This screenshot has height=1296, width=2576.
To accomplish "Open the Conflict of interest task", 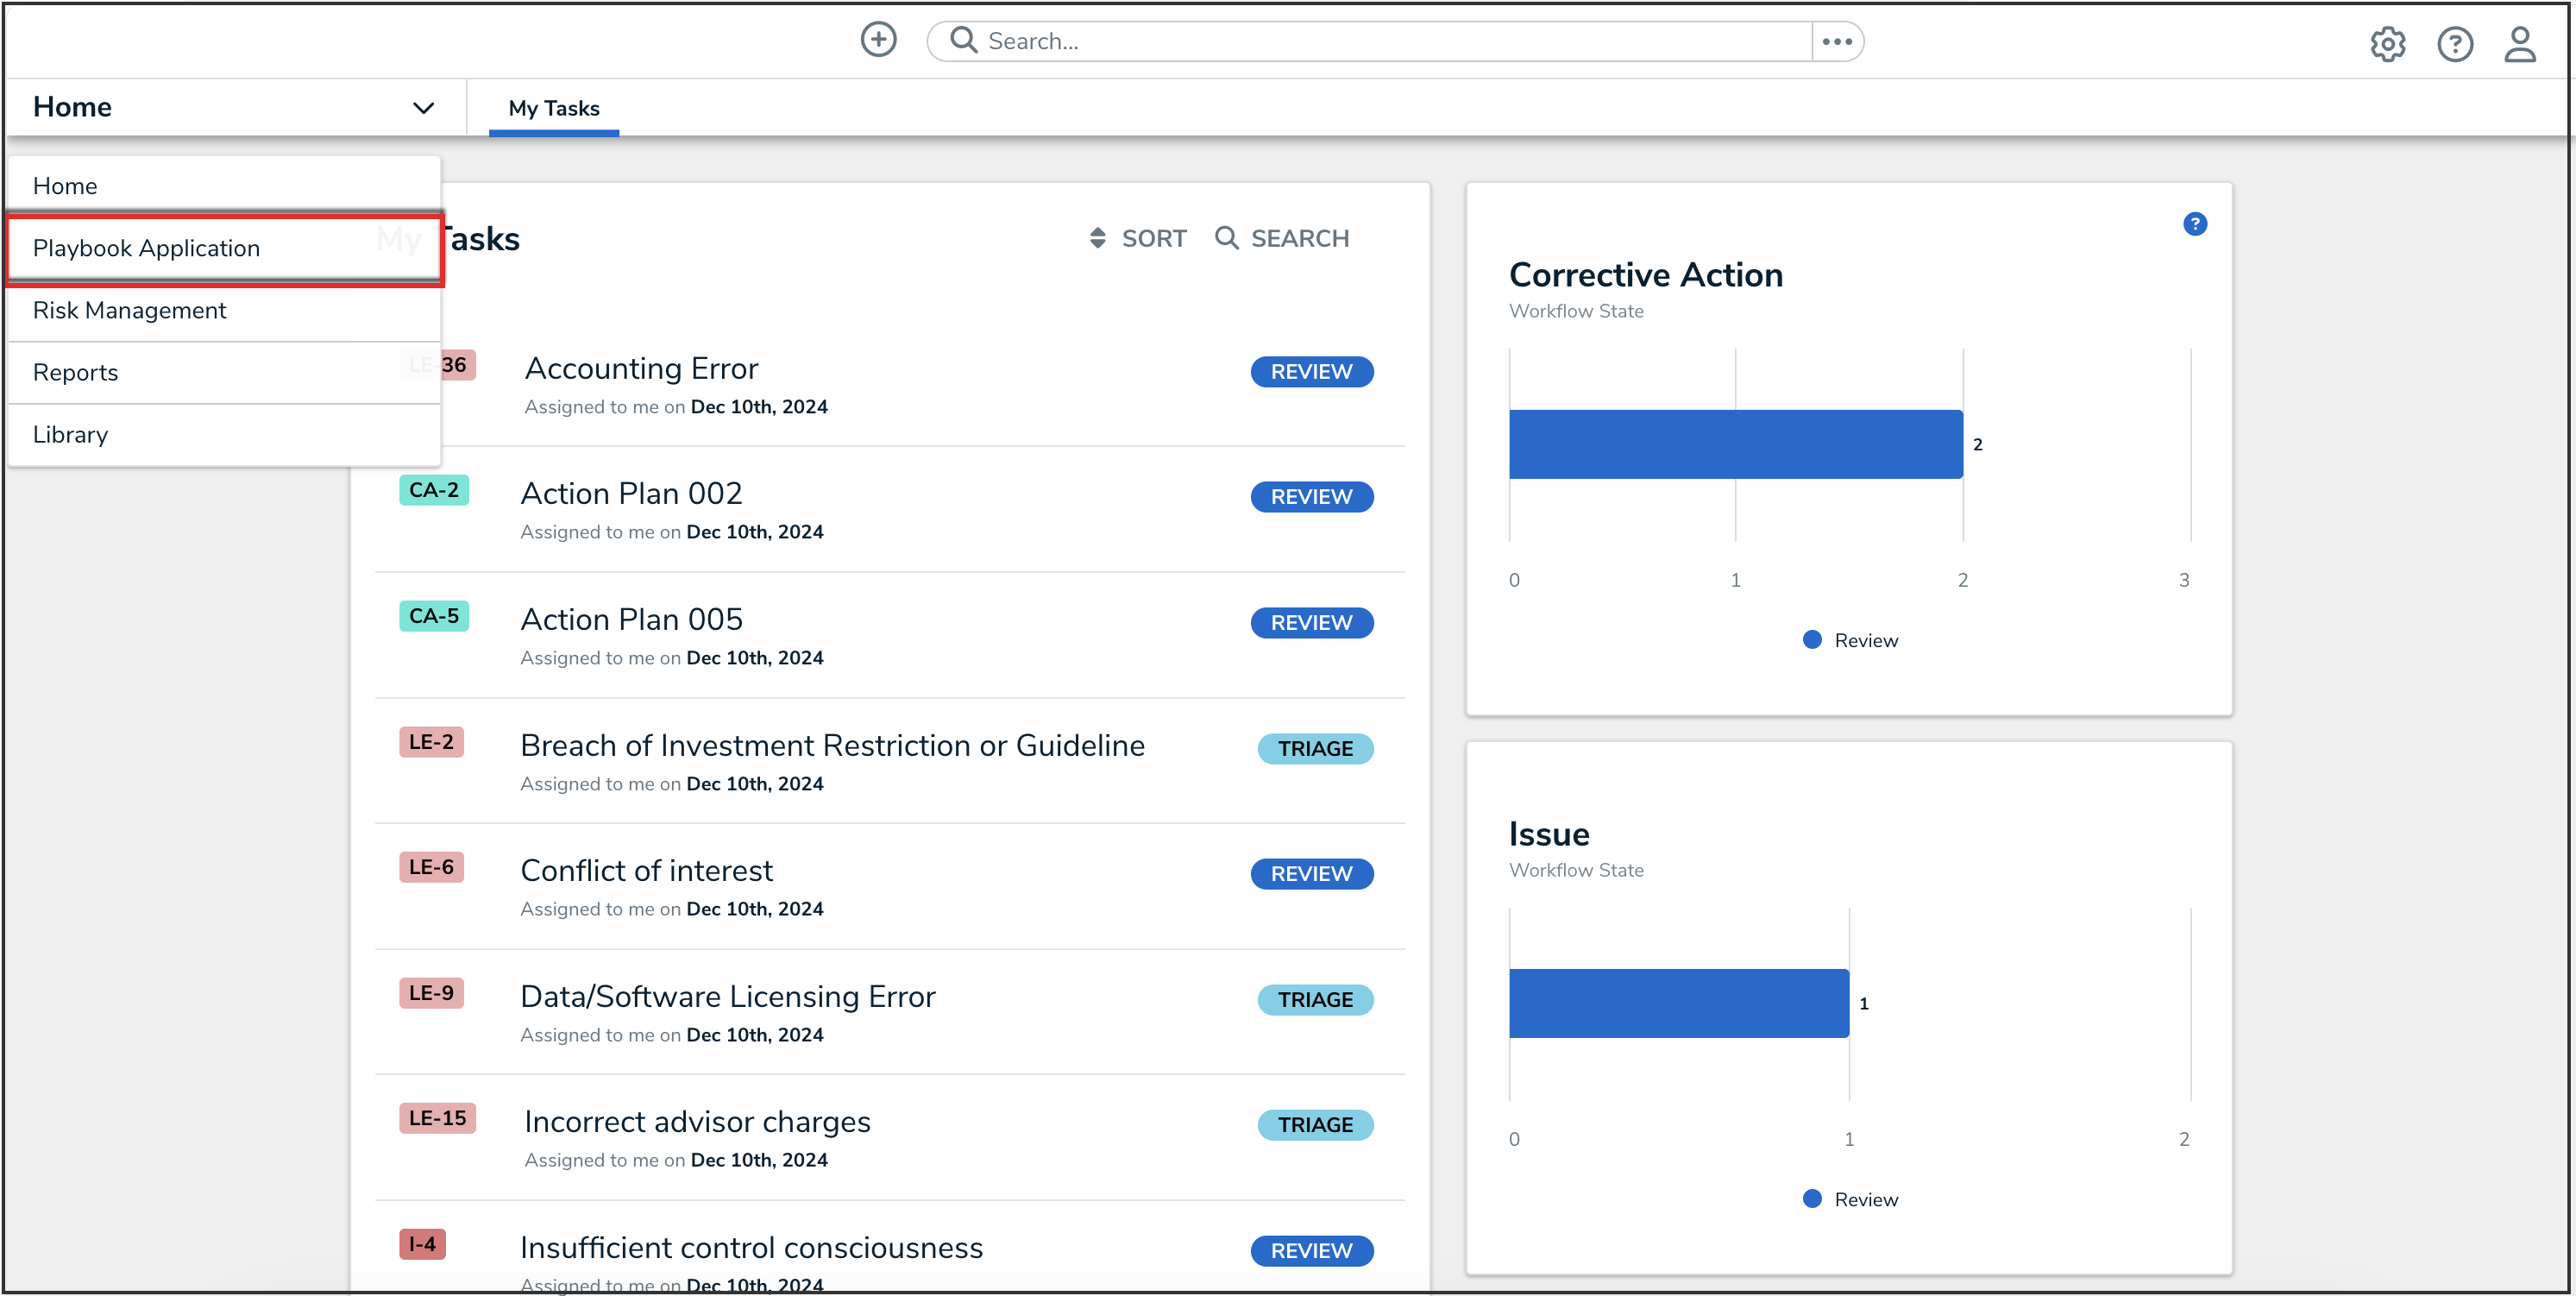I will (x=646, y=871).
